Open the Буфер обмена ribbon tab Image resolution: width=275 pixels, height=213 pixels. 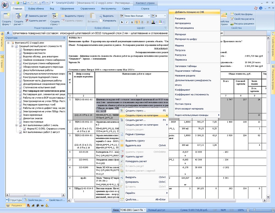(36, 8)
